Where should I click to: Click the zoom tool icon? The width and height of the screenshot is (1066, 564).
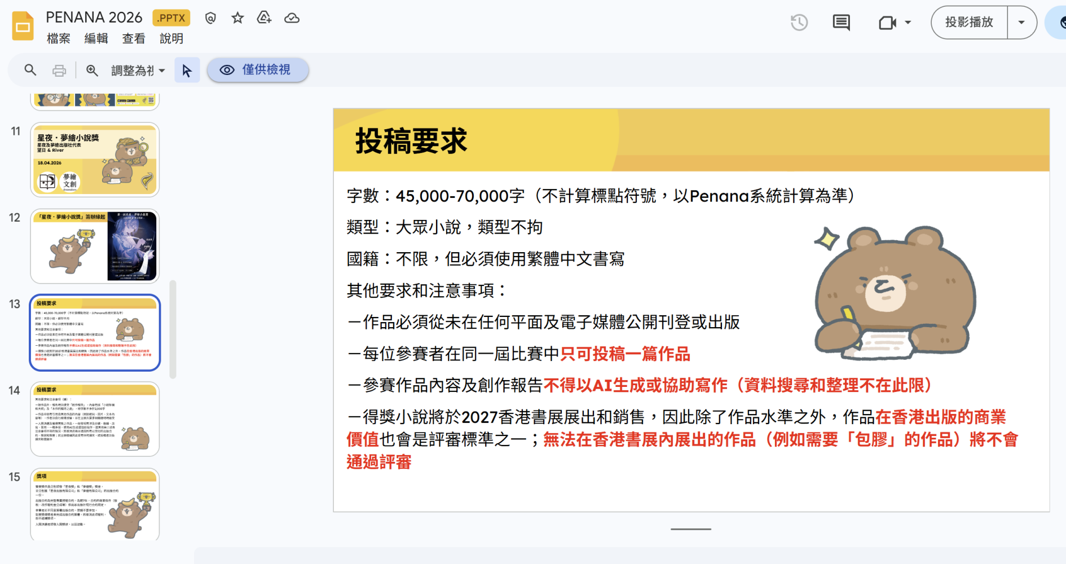tap(92, 70)
